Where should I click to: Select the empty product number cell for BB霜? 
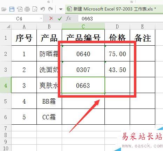coord(83,101)
